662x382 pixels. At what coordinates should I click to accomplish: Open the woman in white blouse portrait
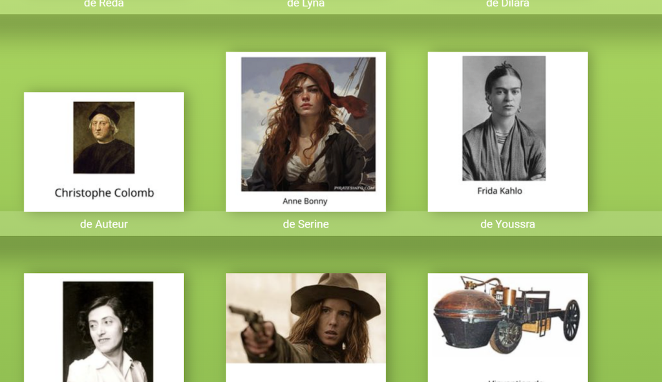(108, 332)
